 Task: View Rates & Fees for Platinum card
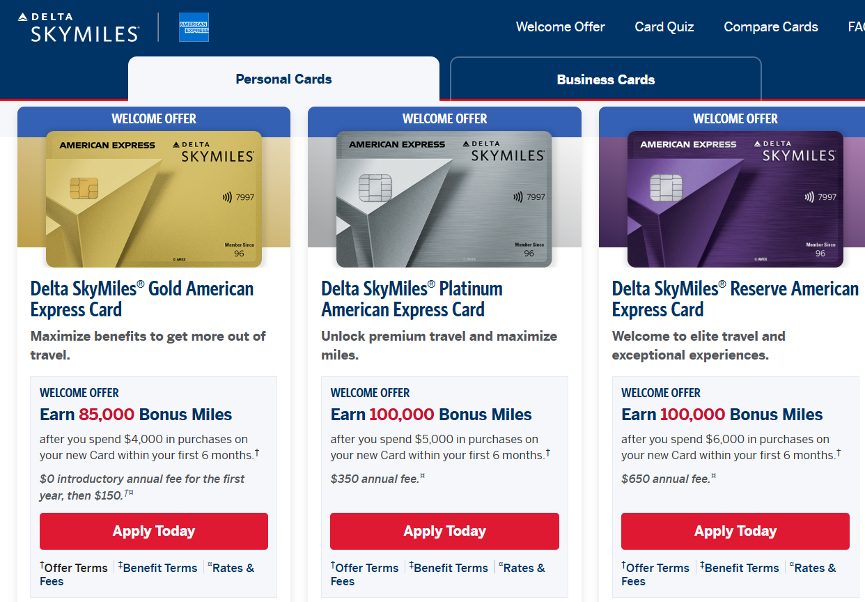point(524,568)
